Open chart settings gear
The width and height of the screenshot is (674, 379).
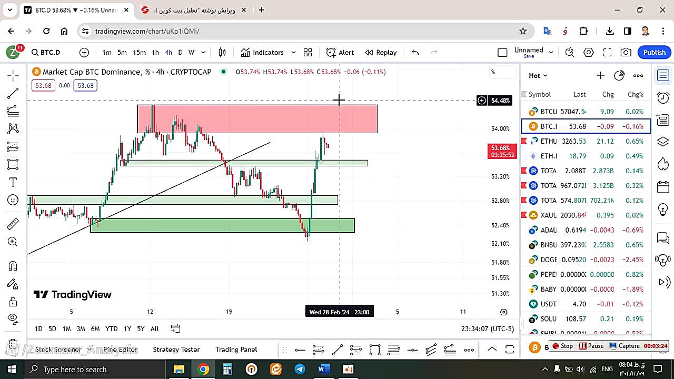coord(589,52)
